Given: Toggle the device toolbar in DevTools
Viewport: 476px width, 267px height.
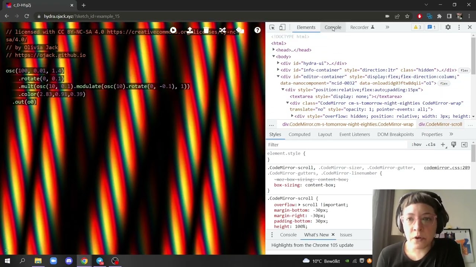Looking at the screenshot, I should click(x=282, y=27).
